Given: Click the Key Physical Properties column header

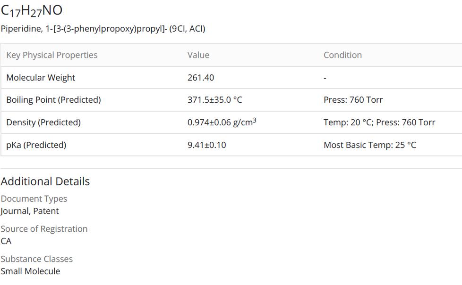Looking at the screenshot, I should (x=52, y=55).
